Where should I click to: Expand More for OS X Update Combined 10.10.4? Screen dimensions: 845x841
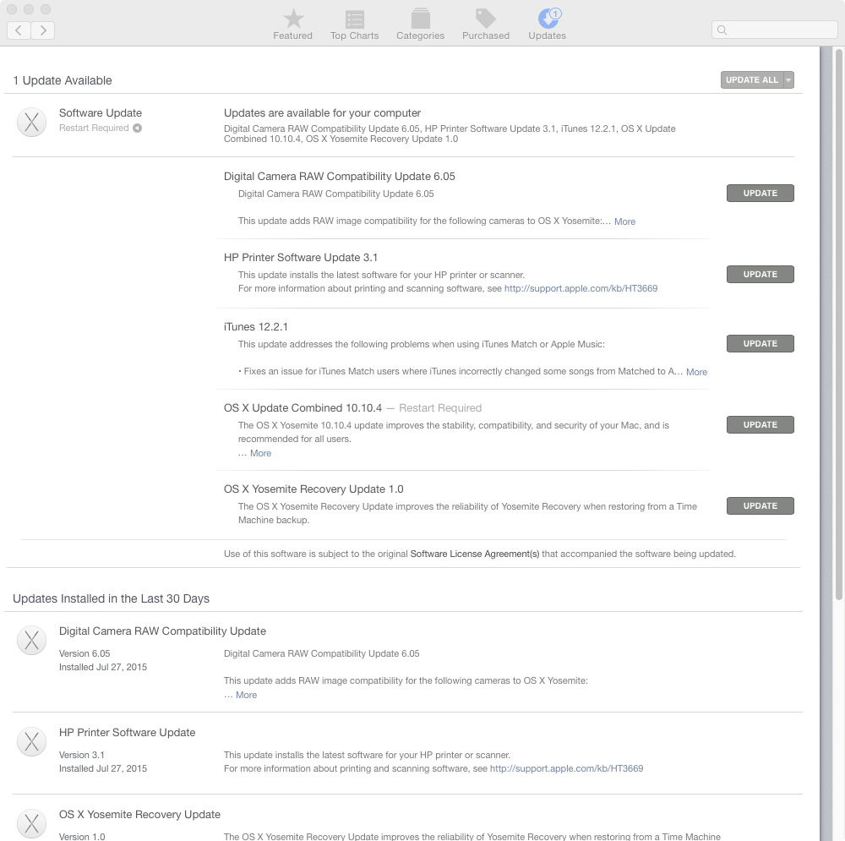click(260, 453)
